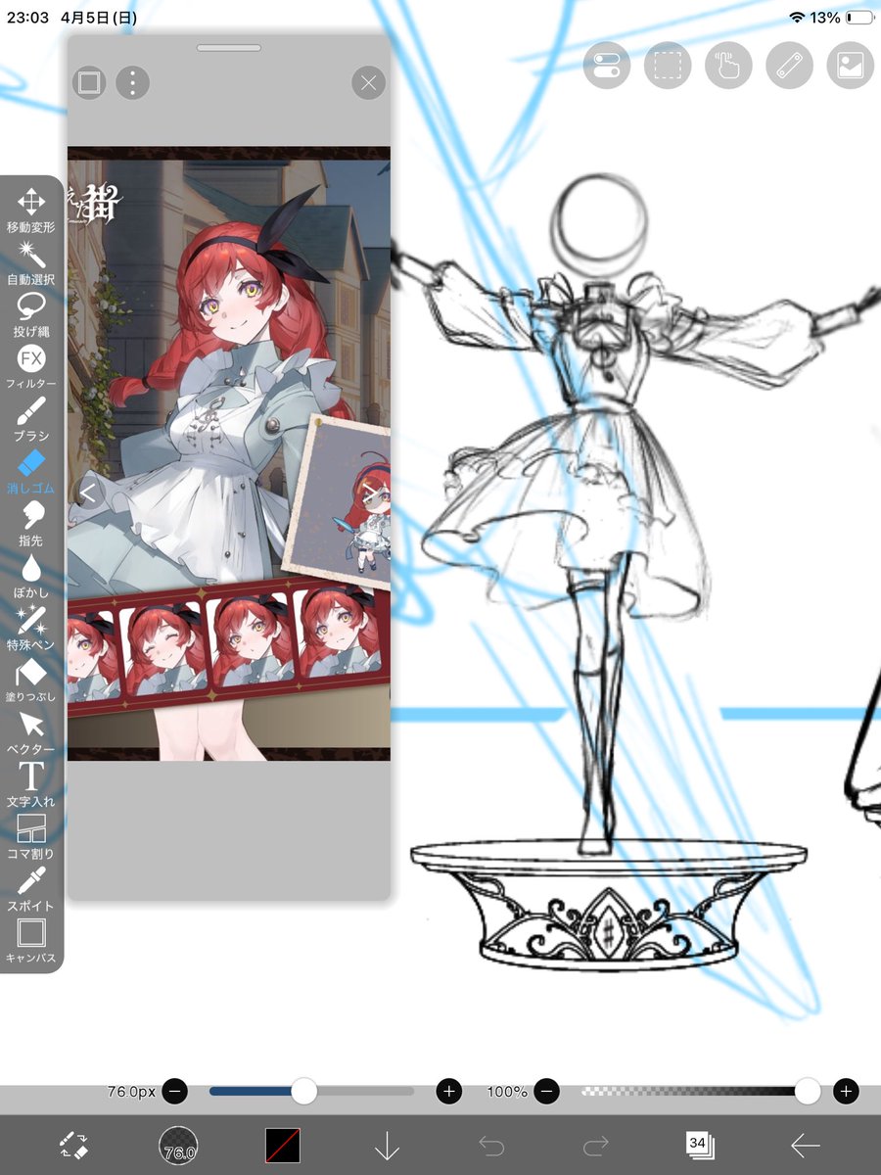Screen dimensions: 881x1175
Task: Open the ruler tool icon
Action: (x=790, y=66)
